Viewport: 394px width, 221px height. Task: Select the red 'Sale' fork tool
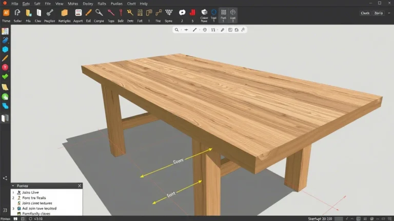tap(121, 13)
